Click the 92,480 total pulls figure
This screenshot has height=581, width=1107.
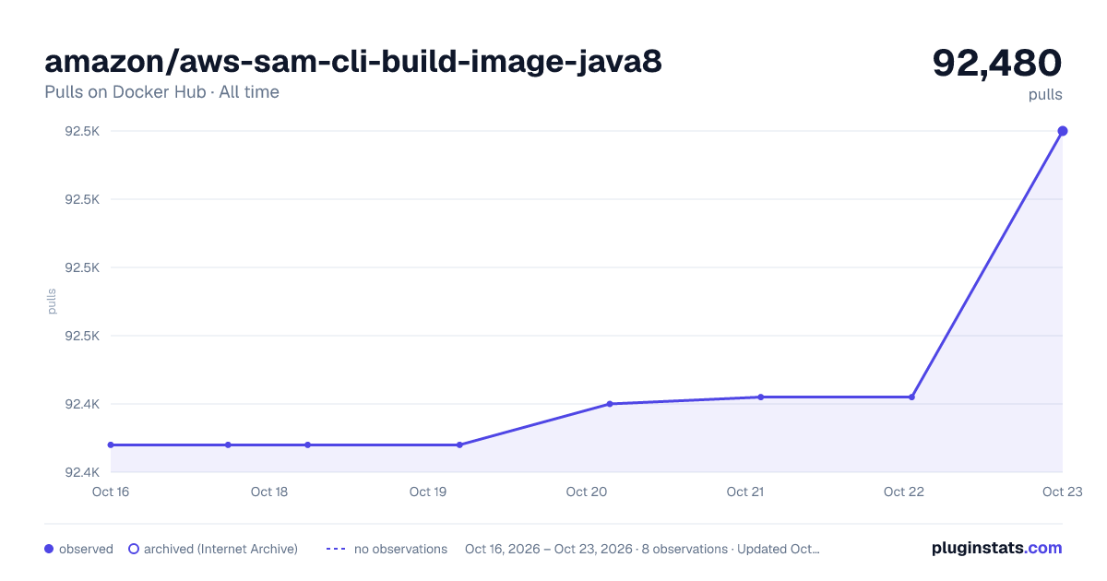coord(997,63)
